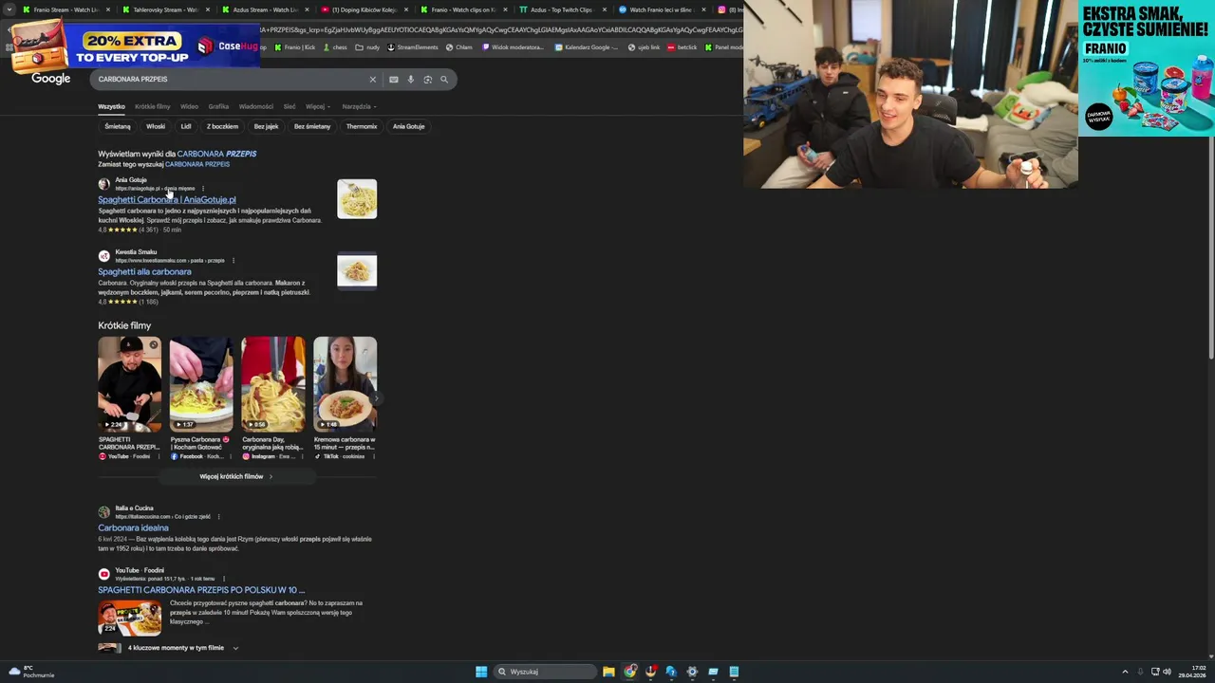Open the Windows Start menu

481,672
